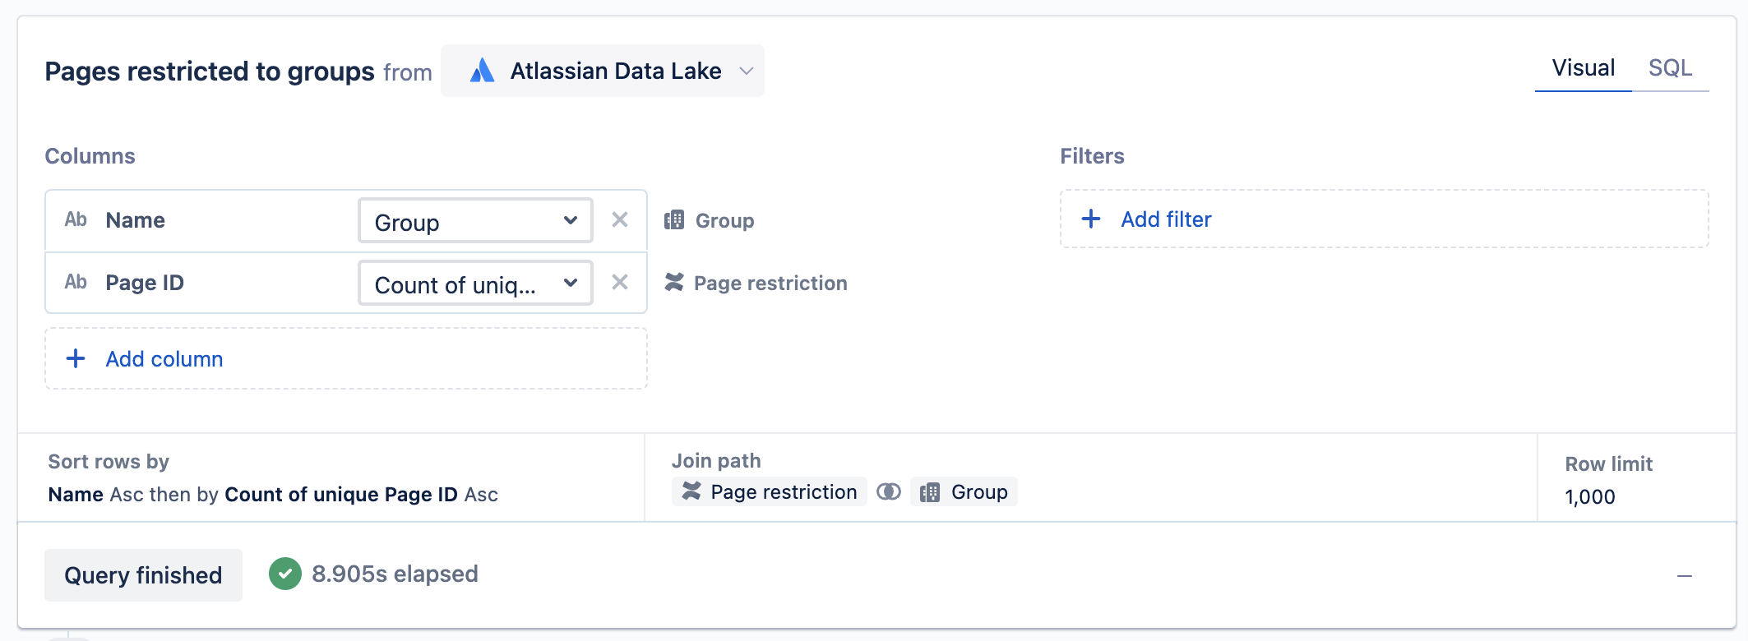The height and width of the screenshot is (641, 1748).
Task: Click the Group table icon in Join path
Action: 930,492
